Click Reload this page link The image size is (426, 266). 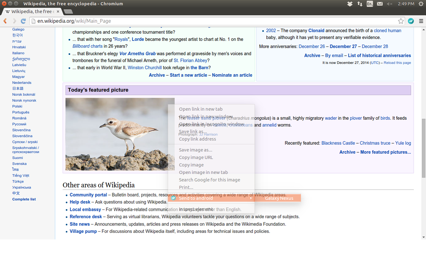(x=397, y=63)
